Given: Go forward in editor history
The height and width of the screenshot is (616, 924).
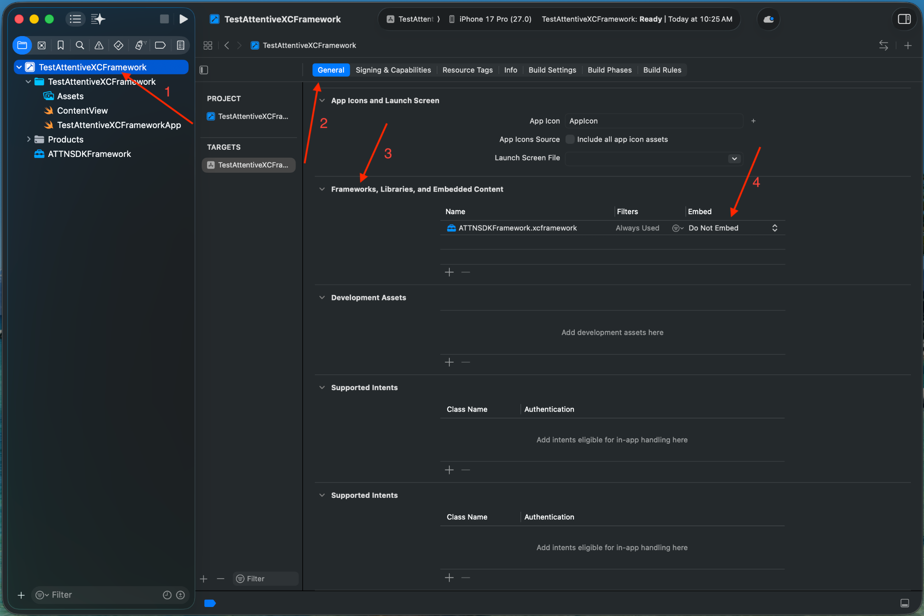Looking at the screenshot, I should (240, 46).
